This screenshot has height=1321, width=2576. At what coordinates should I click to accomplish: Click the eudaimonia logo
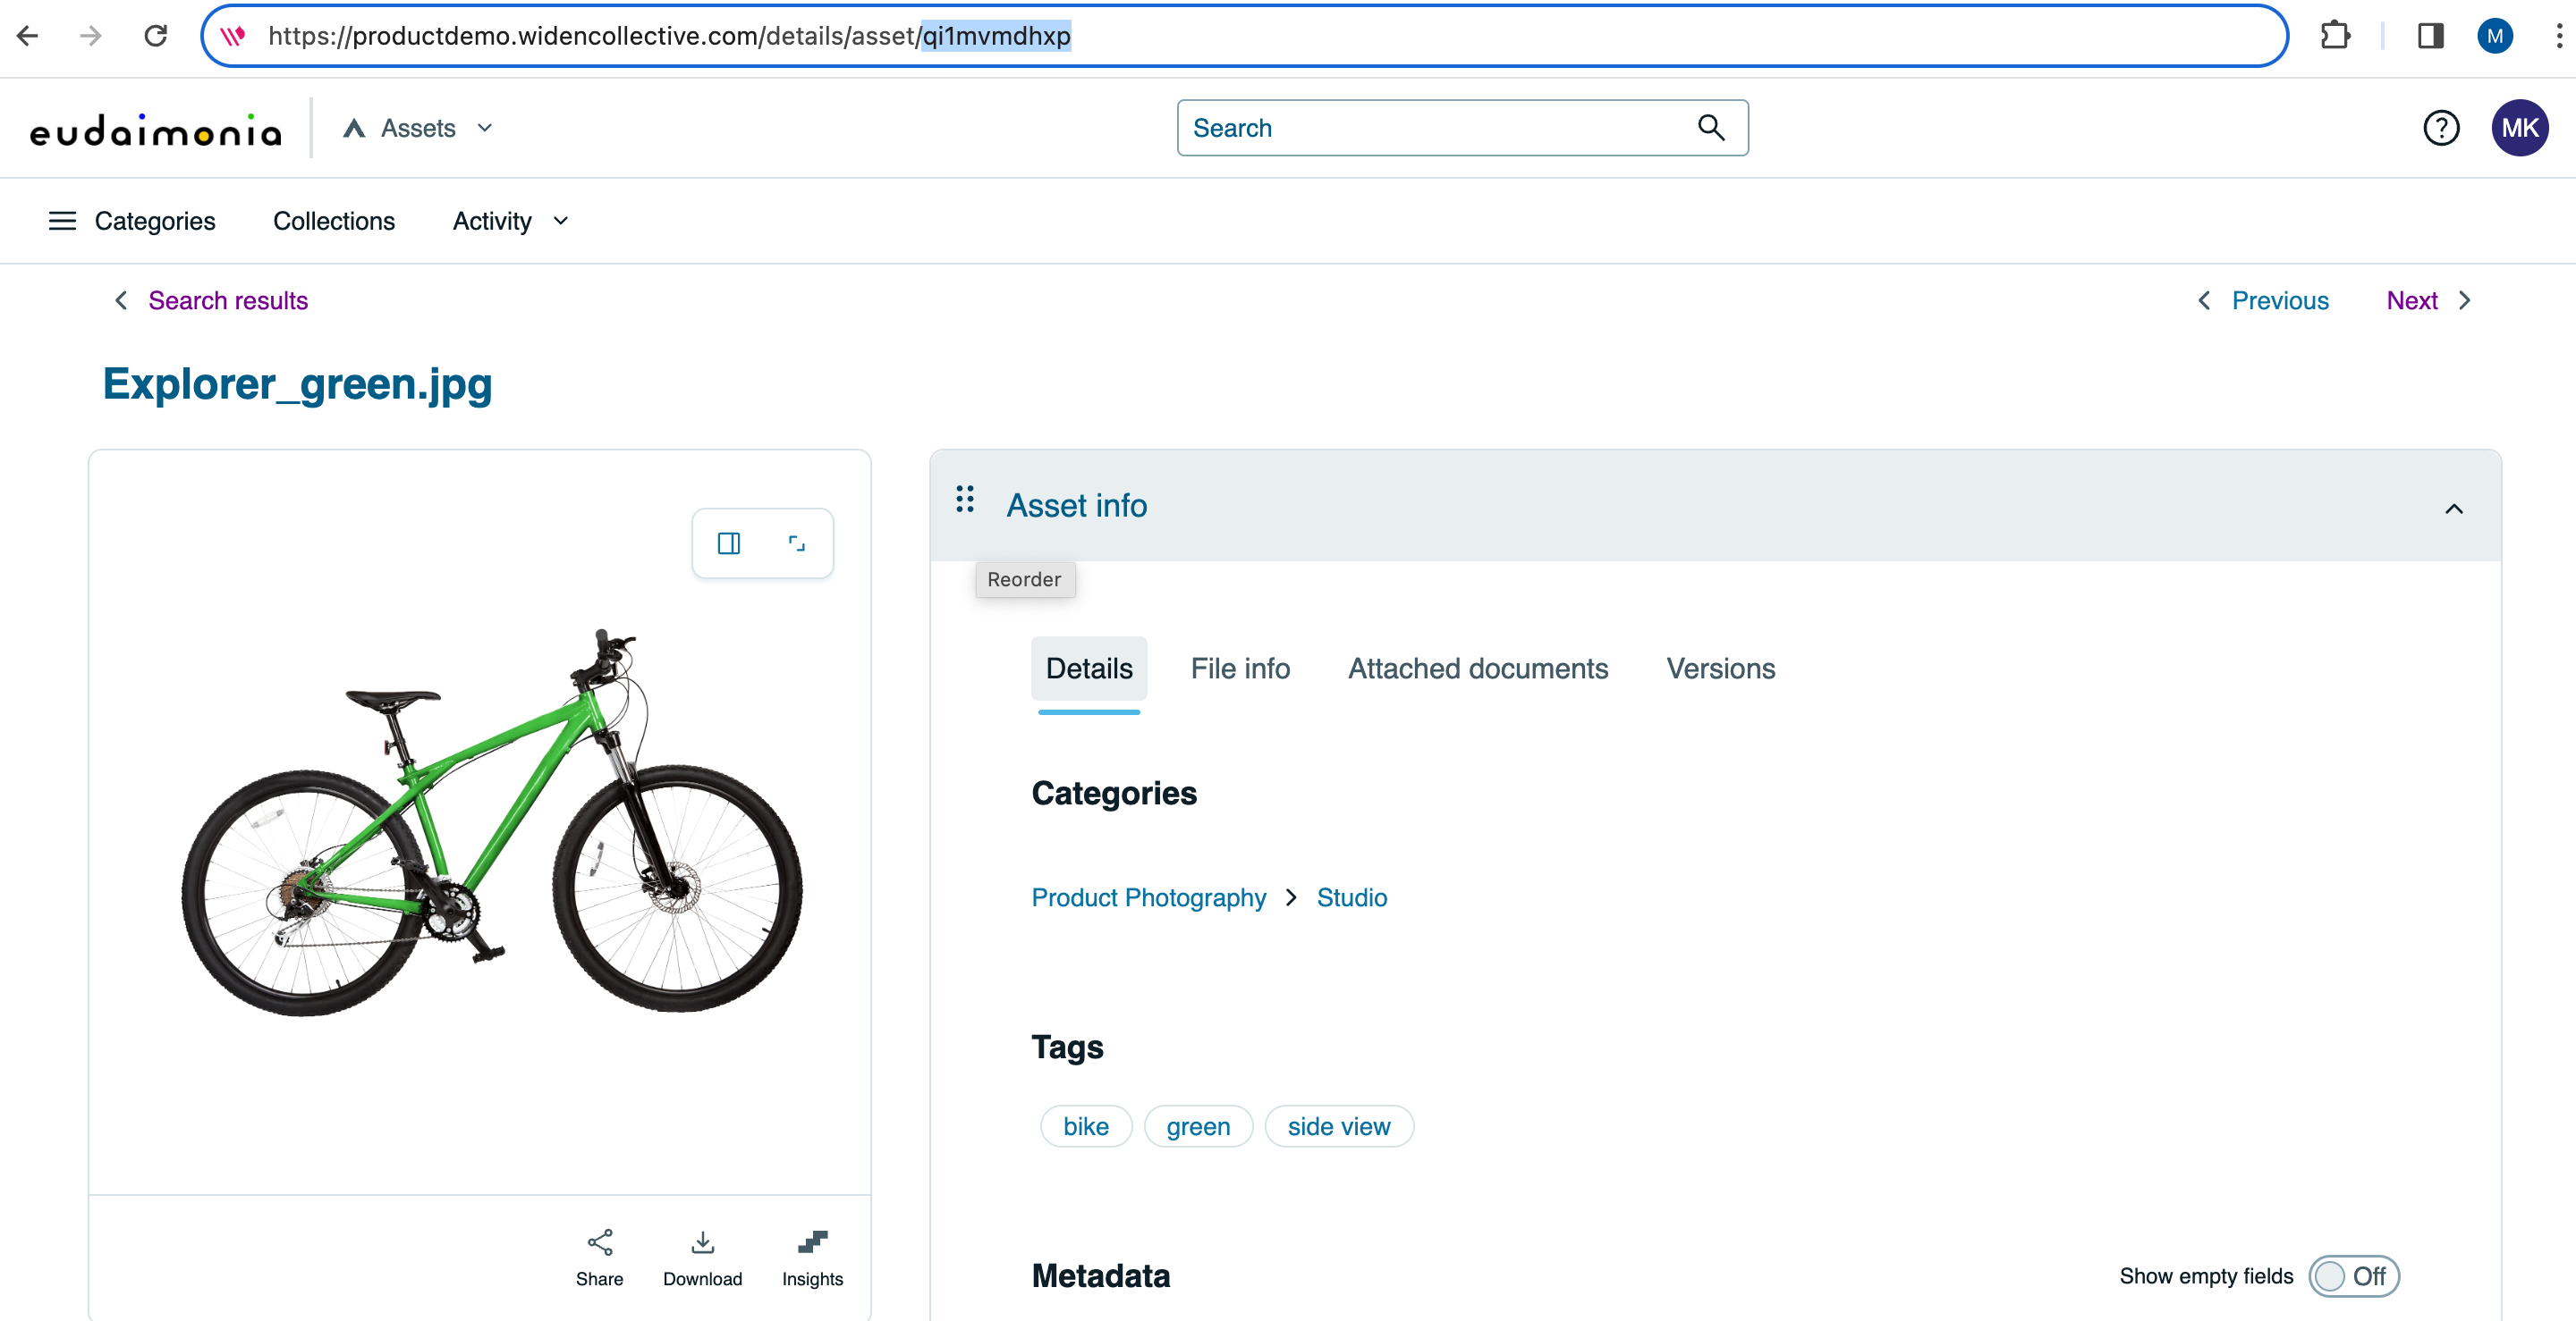pyautogui.click(x=156, y=129)
